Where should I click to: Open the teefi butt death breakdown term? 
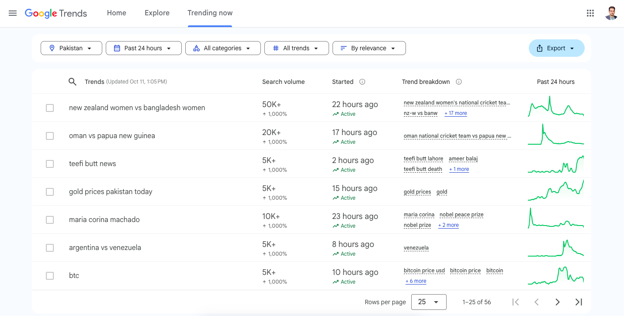point(423,169)
